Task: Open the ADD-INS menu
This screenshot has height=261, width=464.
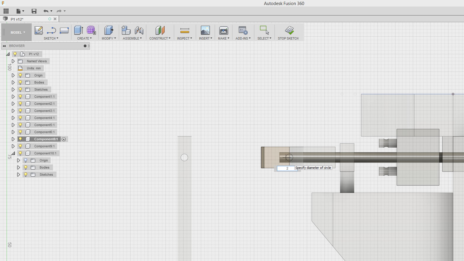Action: (x=243, y=38)
